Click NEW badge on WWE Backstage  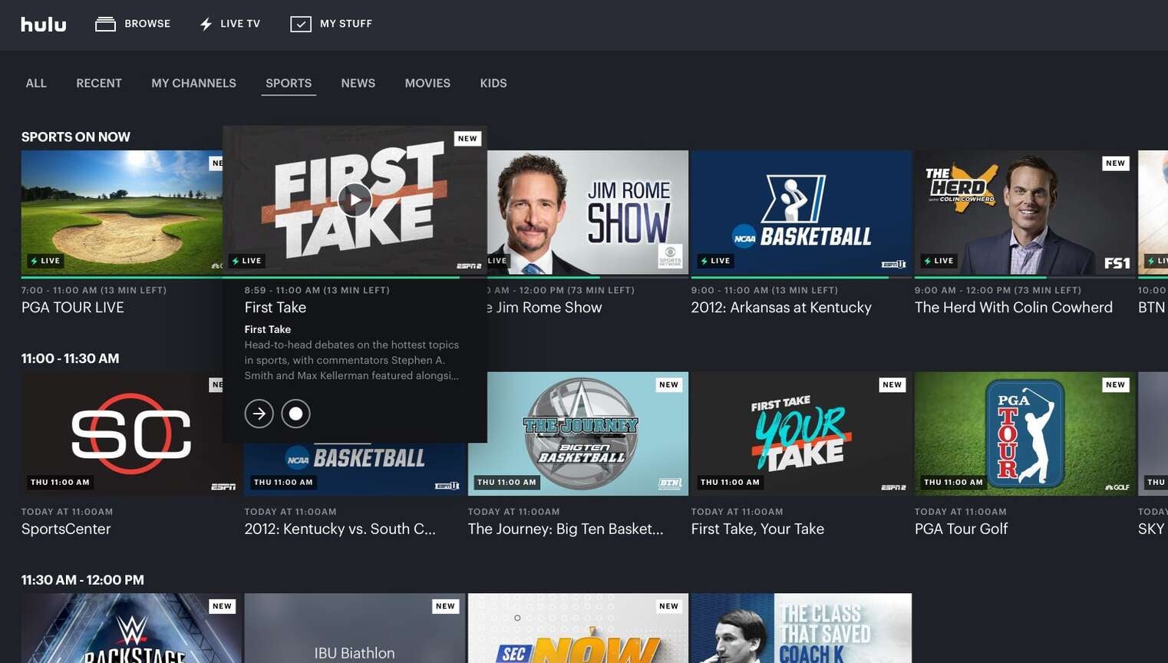[223, 606]
